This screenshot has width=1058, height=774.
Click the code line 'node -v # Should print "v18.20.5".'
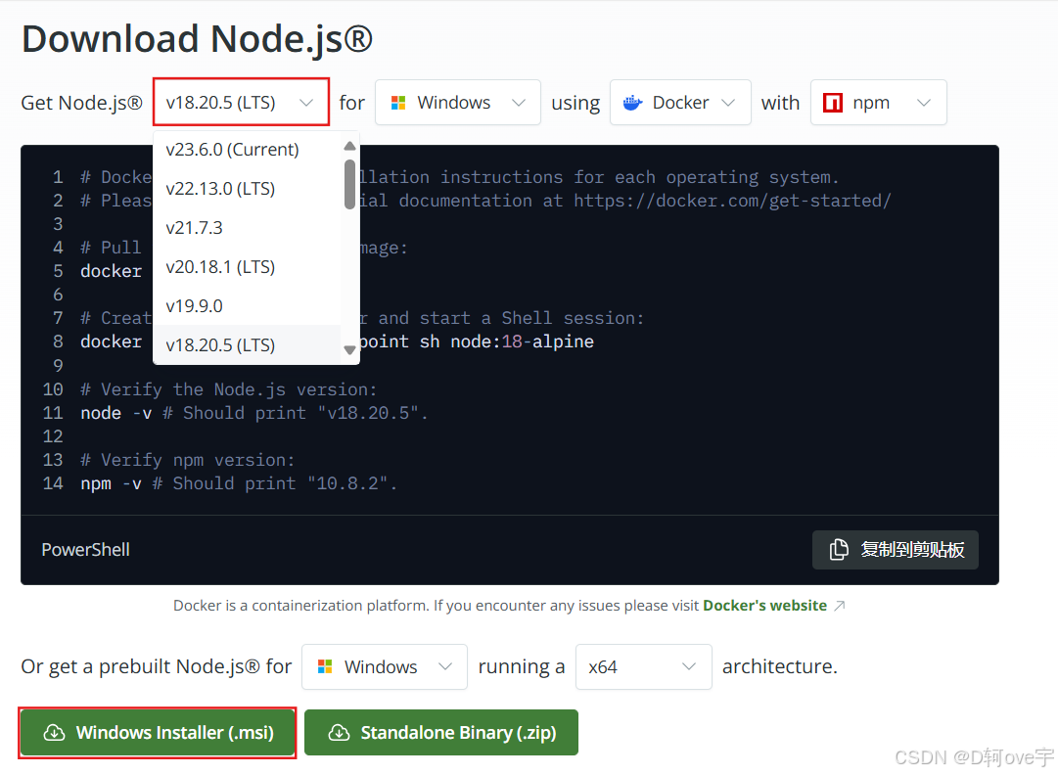pos(254,412)
